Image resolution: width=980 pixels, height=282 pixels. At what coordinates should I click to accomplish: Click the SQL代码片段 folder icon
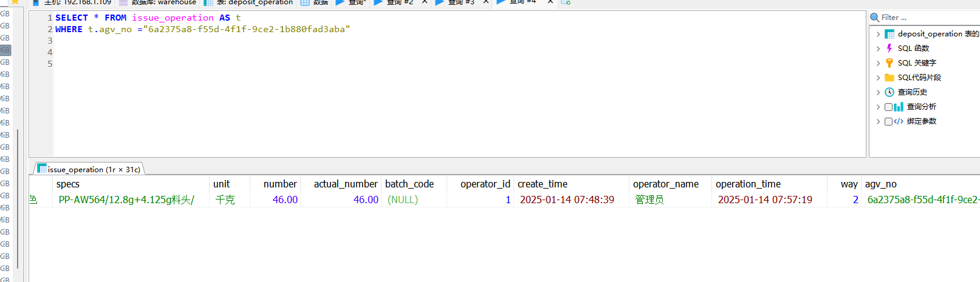(889, 78)
